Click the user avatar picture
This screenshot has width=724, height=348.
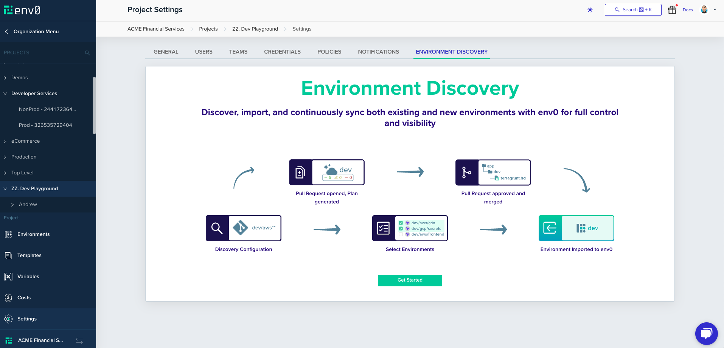click(704, 9)
